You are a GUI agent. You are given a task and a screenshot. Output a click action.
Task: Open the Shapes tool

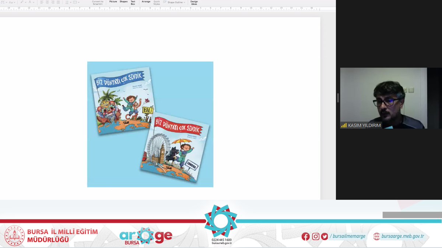(123, 2)
